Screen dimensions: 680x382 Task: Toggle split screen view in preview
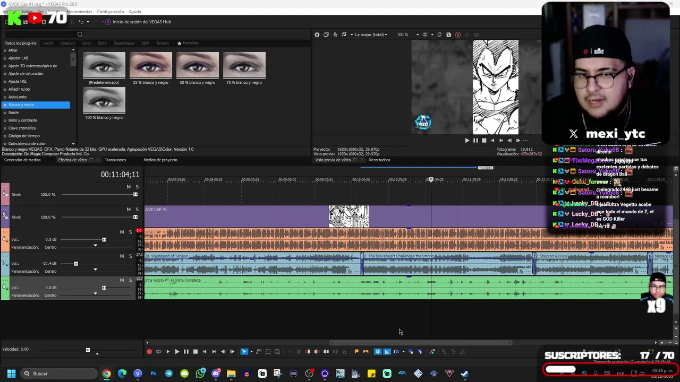tap(344, 34)
